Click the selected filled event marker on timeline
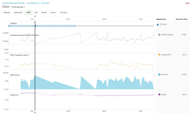Image resolution: width=192 pixels, height=116 pixels. click(x=35, y=26)
